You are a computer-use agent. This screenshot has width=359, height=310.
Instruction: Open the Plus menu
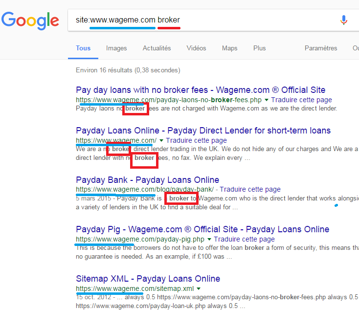(259, 48)
